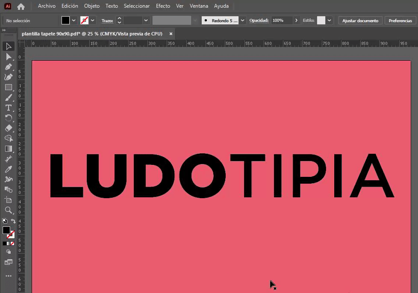
Task: Change the screen mode icon
Action: coord(9,262)
